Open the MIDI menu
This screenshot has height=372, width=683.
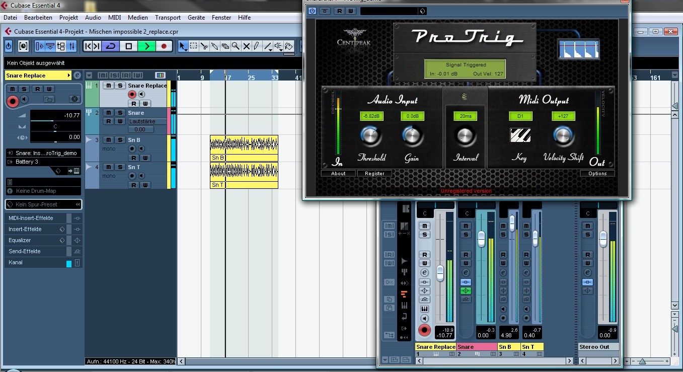tap(115, 18)
